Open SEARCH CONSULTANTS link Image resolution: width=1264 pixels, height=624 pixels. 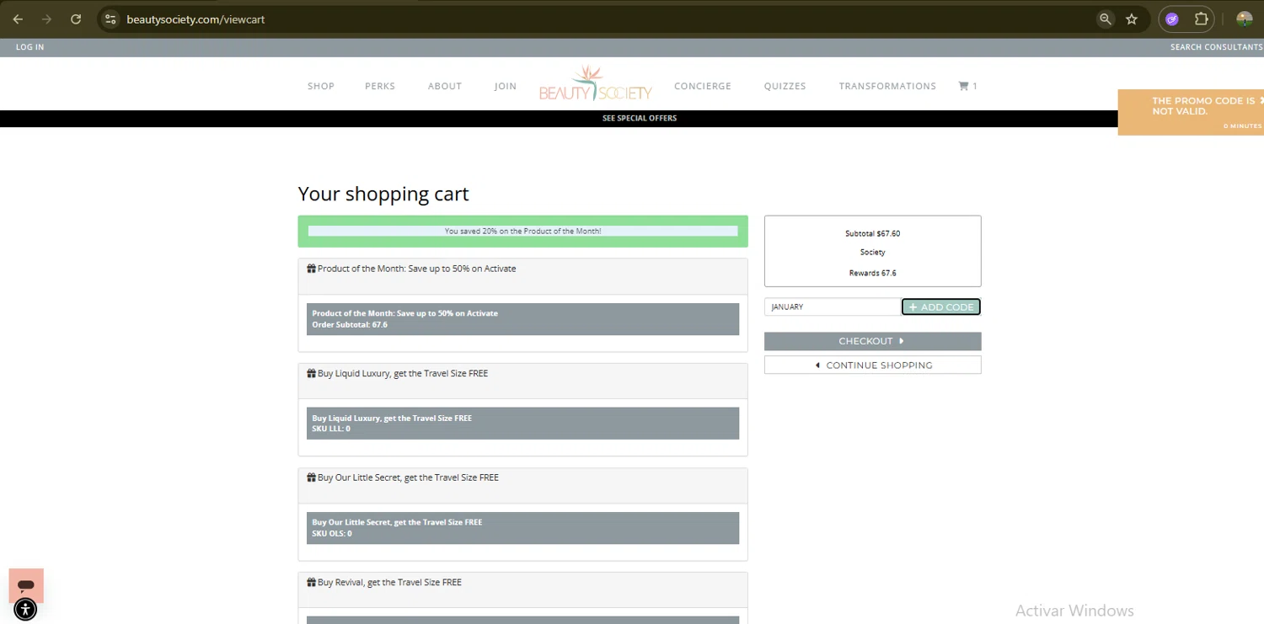[1216, 47]
